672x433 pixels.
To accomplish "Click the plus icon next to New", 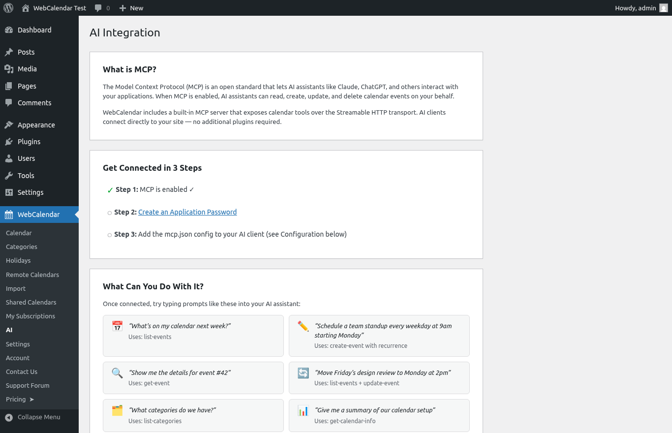I will click(x=123, y=8).
